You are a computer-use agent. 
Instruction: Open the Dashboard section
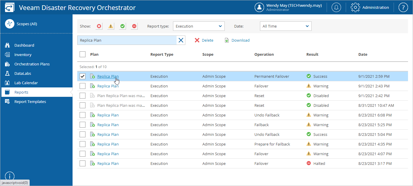pos(24,45)
